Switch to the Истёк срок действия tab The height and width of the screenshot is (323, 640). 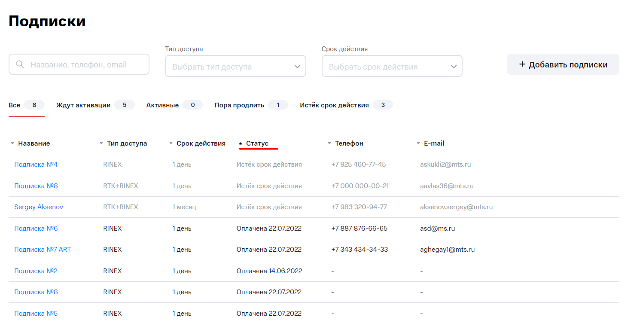pos(346,105)
